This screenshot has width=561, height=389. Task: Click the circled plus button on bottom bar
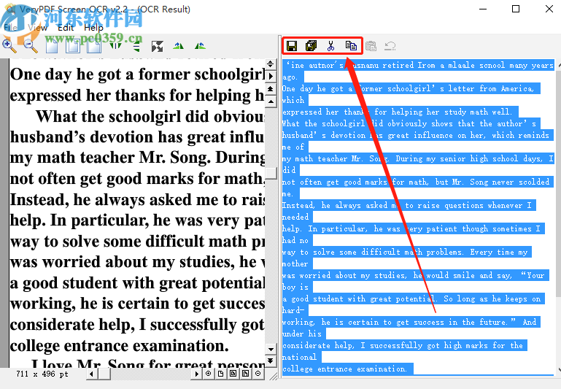(x=208, y=374)
